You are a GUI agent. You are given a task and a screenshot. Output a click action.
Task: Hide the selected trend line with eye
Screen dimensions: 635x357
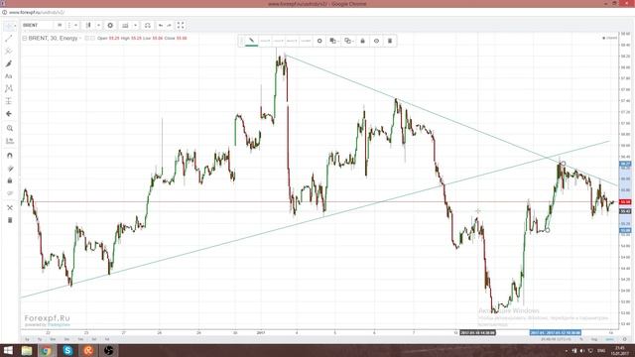(377, 41)
